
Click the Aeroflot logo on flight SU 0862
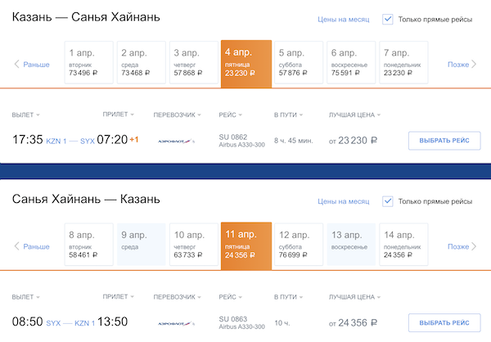[x=176, y=141]
